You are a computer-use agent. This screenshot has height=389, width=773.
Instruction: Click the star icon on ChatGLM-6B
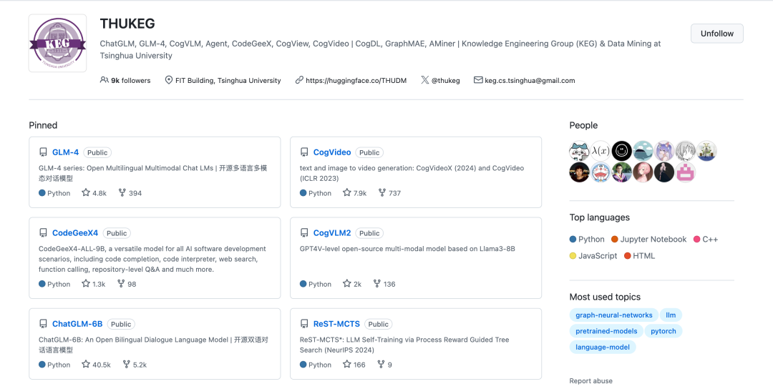86,365
